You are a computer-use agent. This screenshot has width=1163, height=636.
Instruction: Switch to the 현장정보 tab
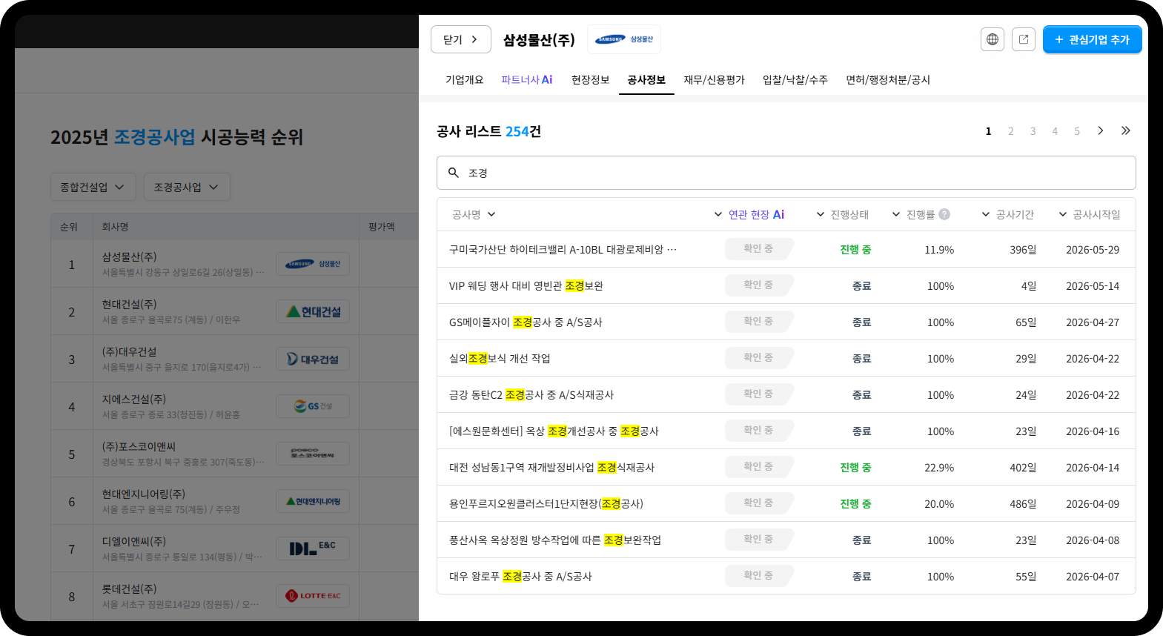point(590,79)
